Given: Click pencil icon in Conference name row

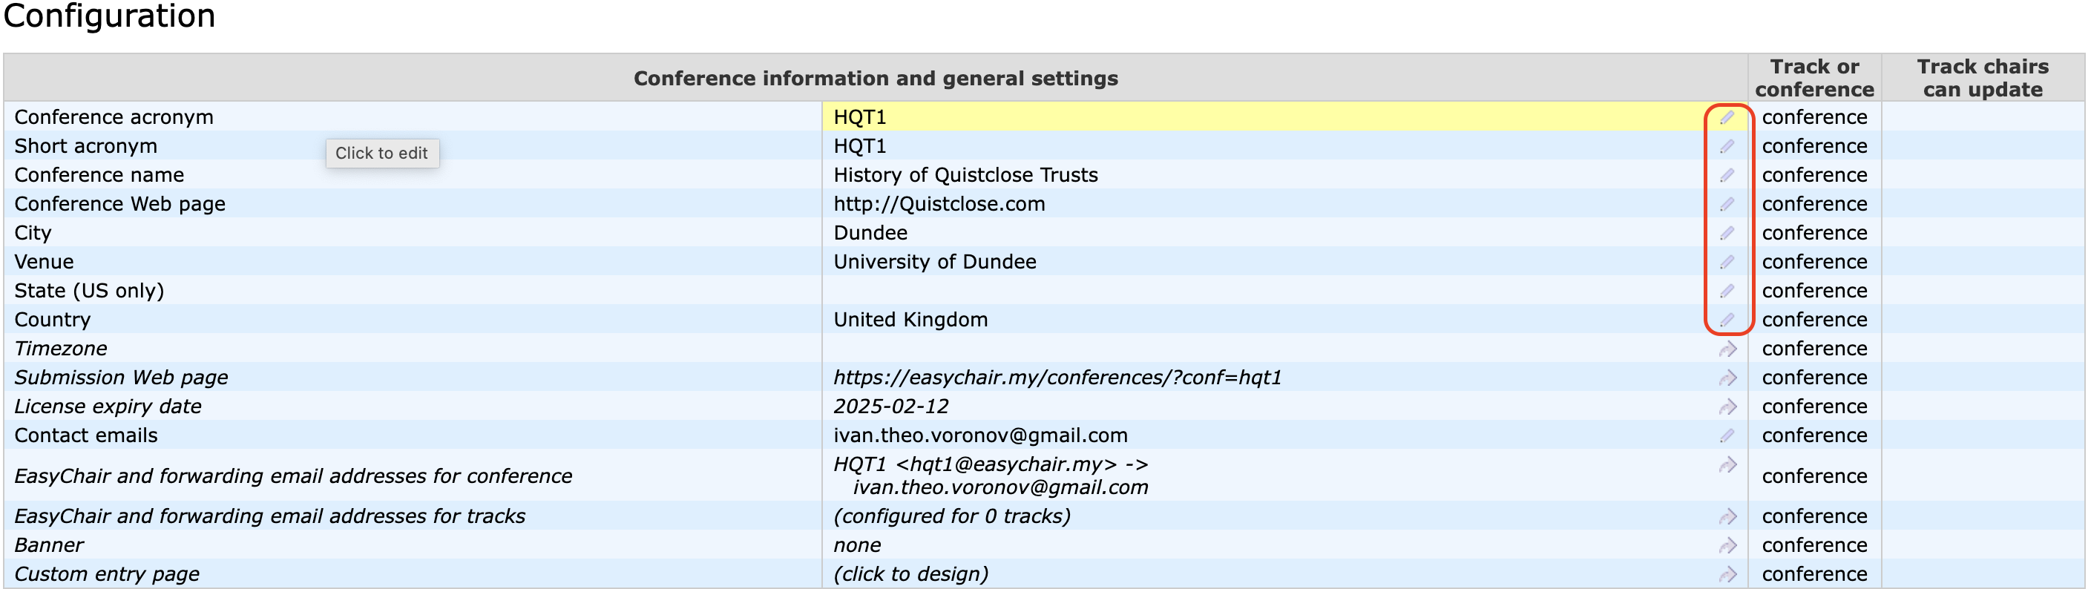Looking at the screenshot, I should pyautogui.click(x=1727, y=175).
